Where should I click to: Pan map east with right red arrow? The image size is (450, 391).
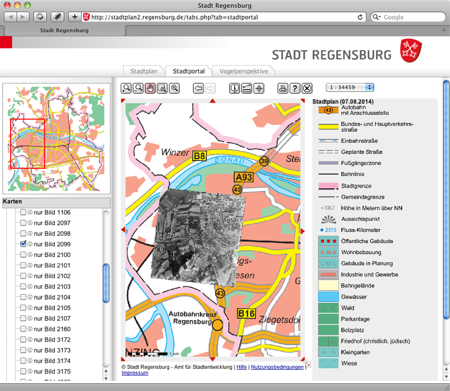click(302, 231)
